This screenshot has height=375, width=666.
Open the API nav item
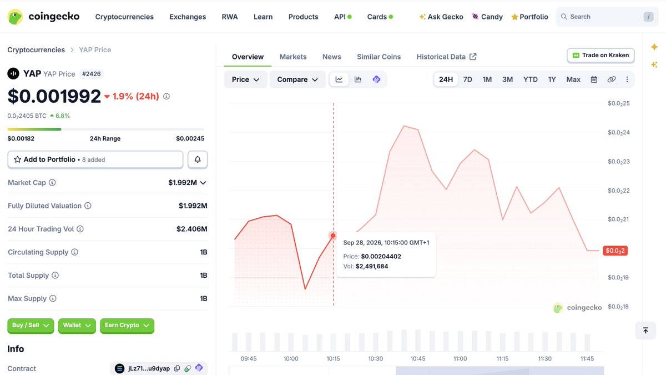point(343,17)
